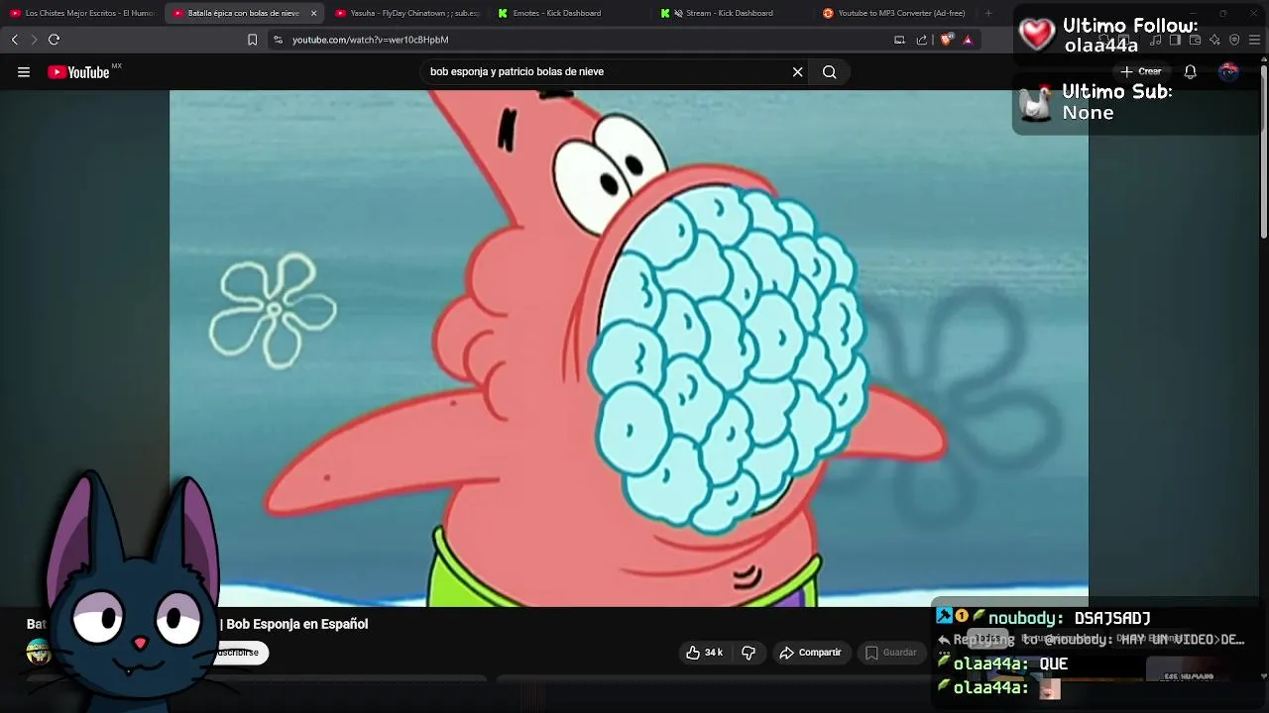Switch to 'Los Chistes Mejor Escritos' tab
The height and width of the screenshot is (713, 1269).
[81, 13]
